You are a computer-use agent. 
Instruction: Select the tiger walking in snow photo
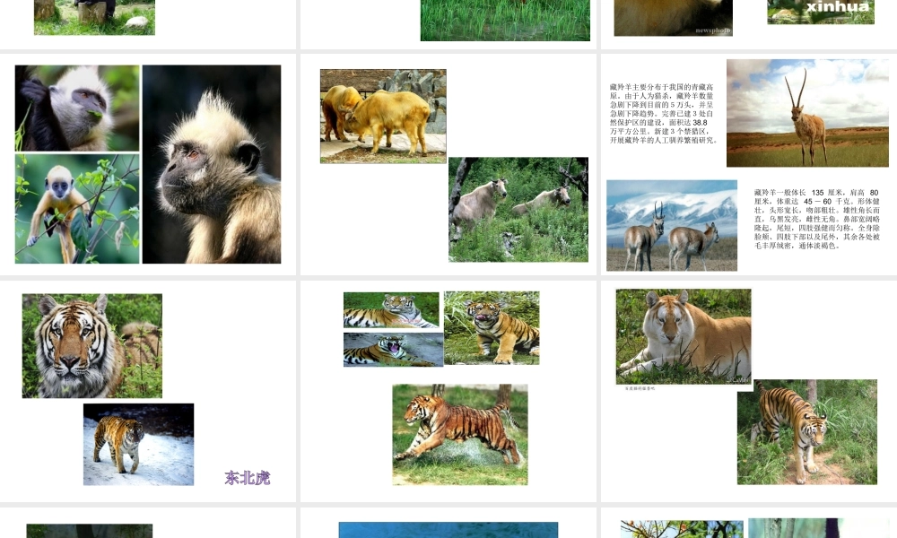[x=138, y=444]
